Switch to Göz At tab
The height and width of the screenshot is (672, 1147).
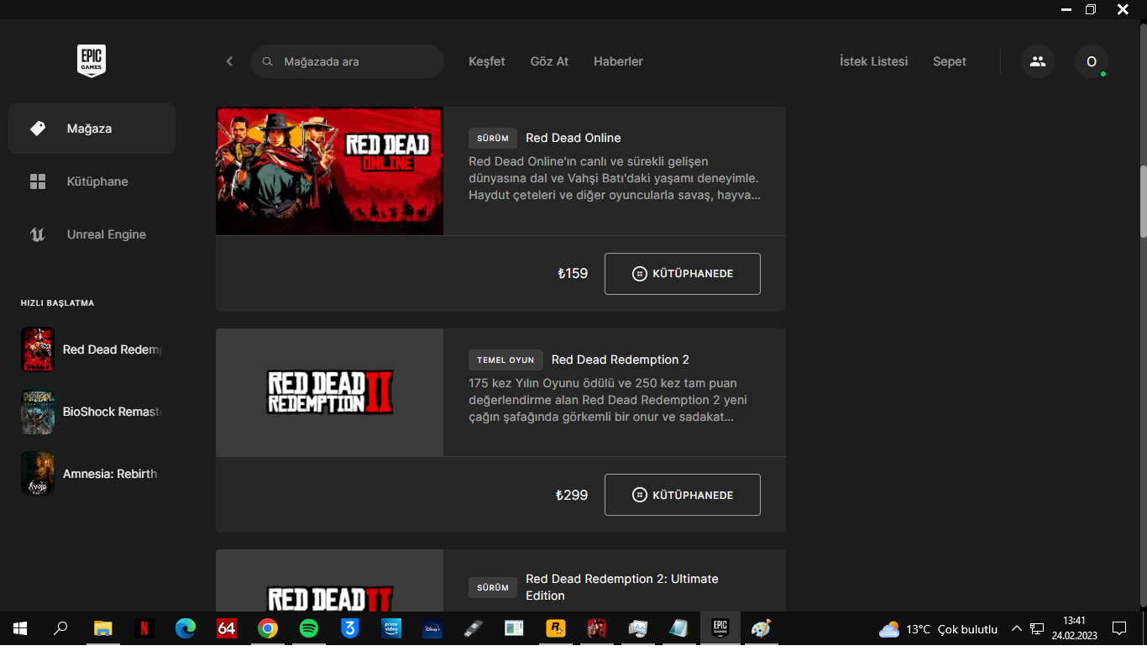pos(550,61)
